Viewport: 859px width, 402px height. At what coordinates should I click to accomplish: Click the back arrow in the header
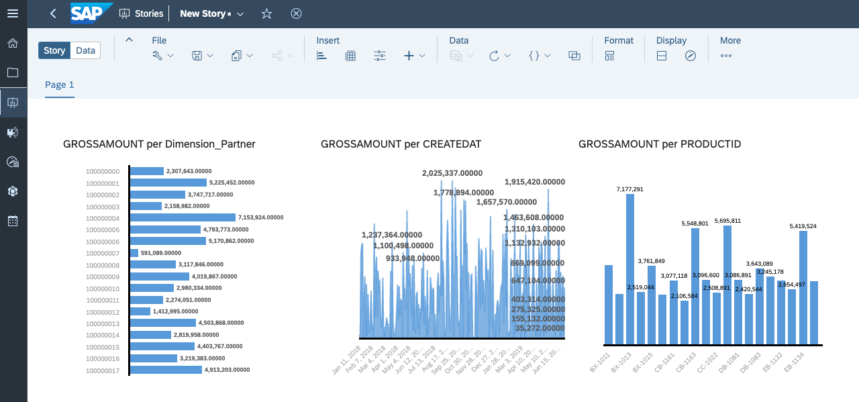tap(52, 13)
